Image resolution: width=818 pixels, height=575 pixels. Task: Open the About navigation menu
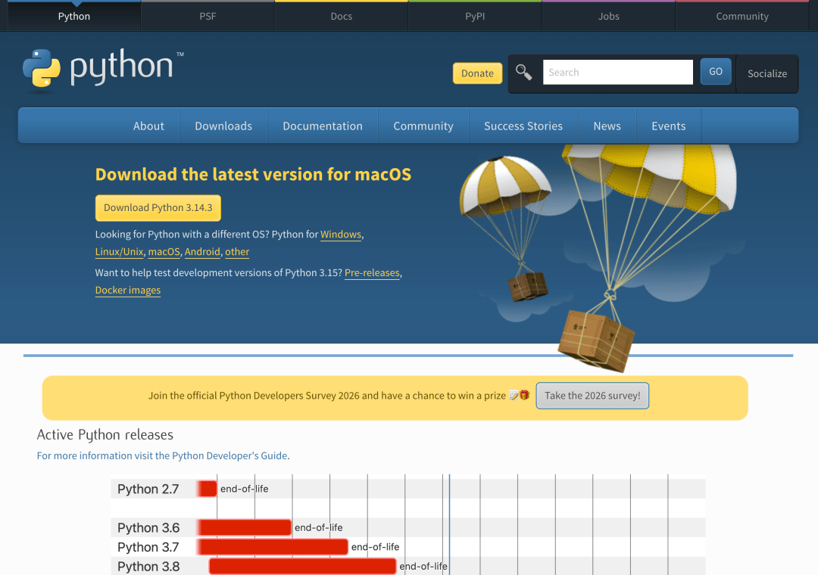(x=148, y=126)
